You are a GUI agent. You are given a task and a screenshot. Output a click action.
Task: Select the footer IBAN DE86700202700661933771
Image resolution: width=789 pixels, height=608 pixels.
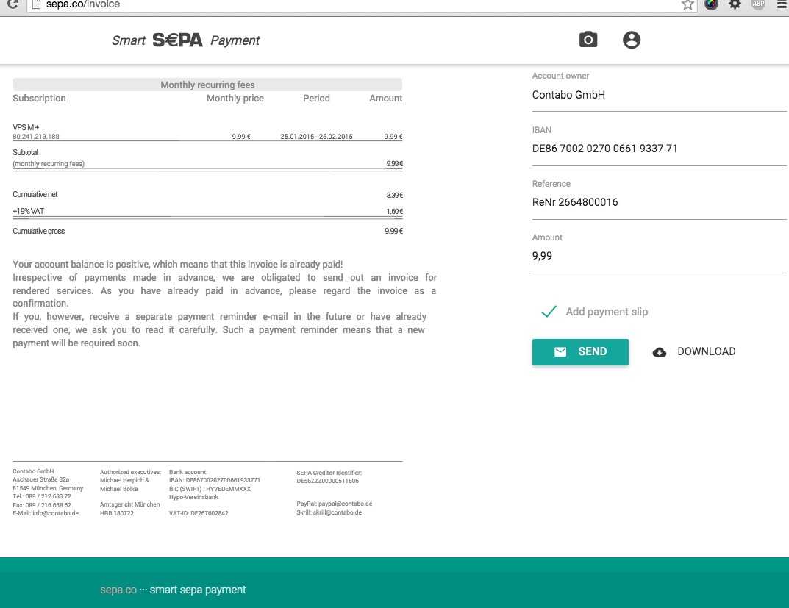coord(223,480)
